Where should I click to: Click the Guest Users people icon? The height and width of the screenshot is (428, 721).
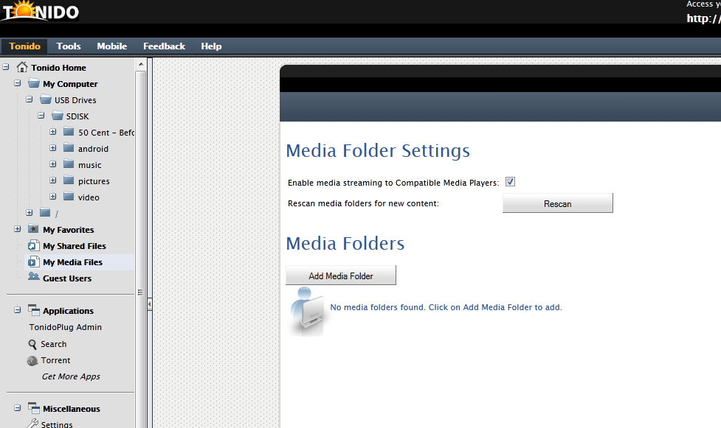[33, 277]
